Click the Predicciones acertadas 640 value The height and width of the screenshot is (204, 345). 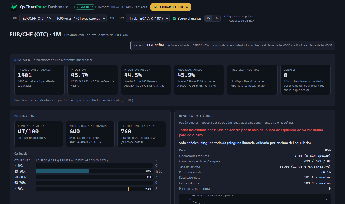74,132
